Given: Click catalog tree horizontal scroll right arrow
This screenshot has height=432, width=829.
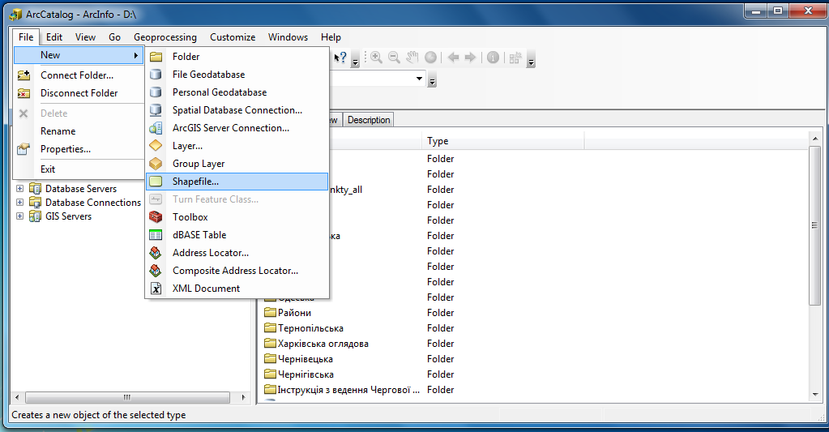Looking at the screenshot, I should 243,397.
